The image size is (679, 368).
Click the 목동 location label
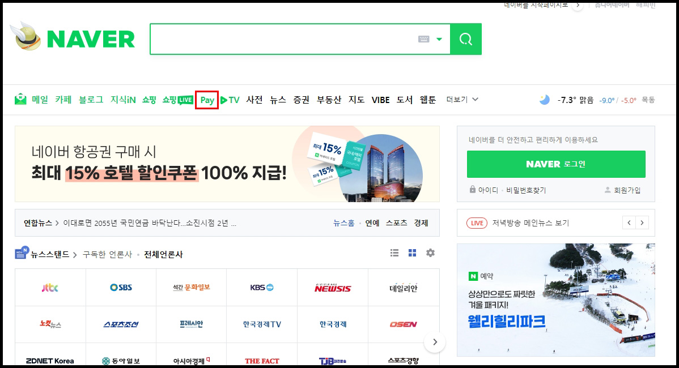648,100
